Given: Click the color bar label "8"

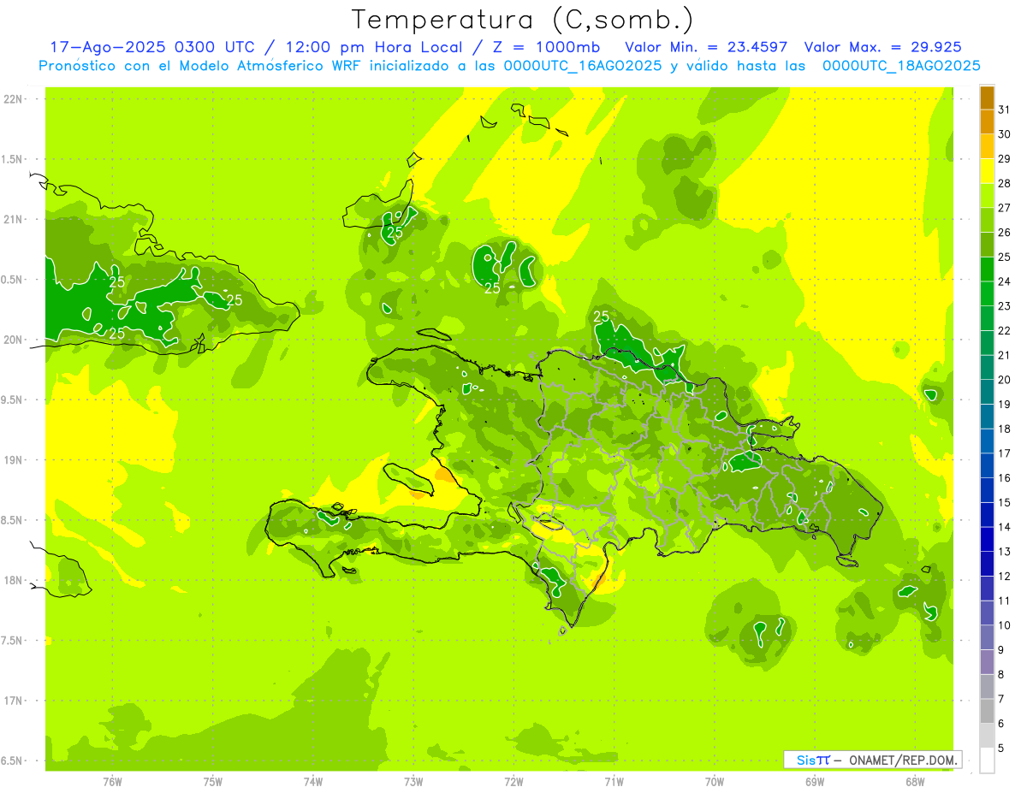Looking at the screenshot, I should [1001, 674].
